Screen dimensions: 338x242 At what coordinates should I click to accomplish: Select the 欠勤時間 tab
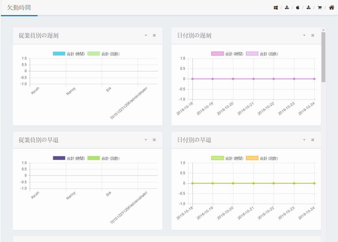[19, 8]
